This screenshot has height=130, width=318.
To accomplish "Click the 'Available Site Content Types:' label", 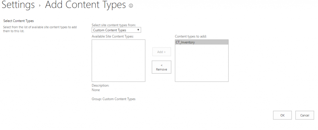I will click(112, 36).
